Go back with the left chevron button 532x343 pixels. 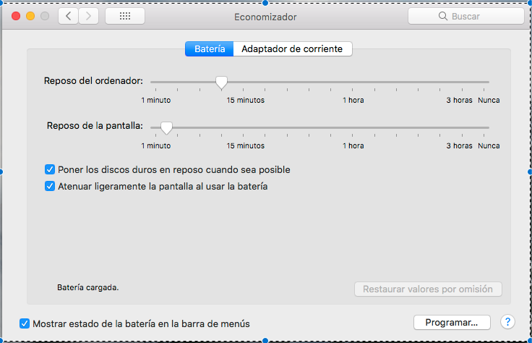click(69, 16)
